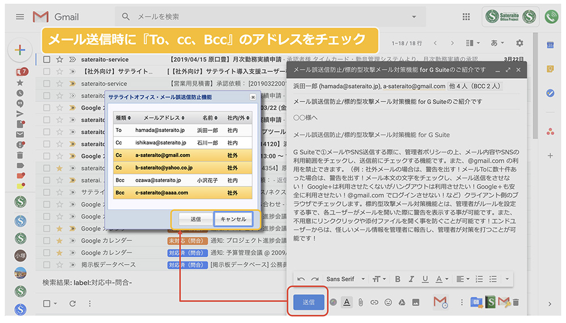The image size is (566, 323).
Task: Select the a-sateraito@gmail.com row in the dialog
Action: point(183,155)
